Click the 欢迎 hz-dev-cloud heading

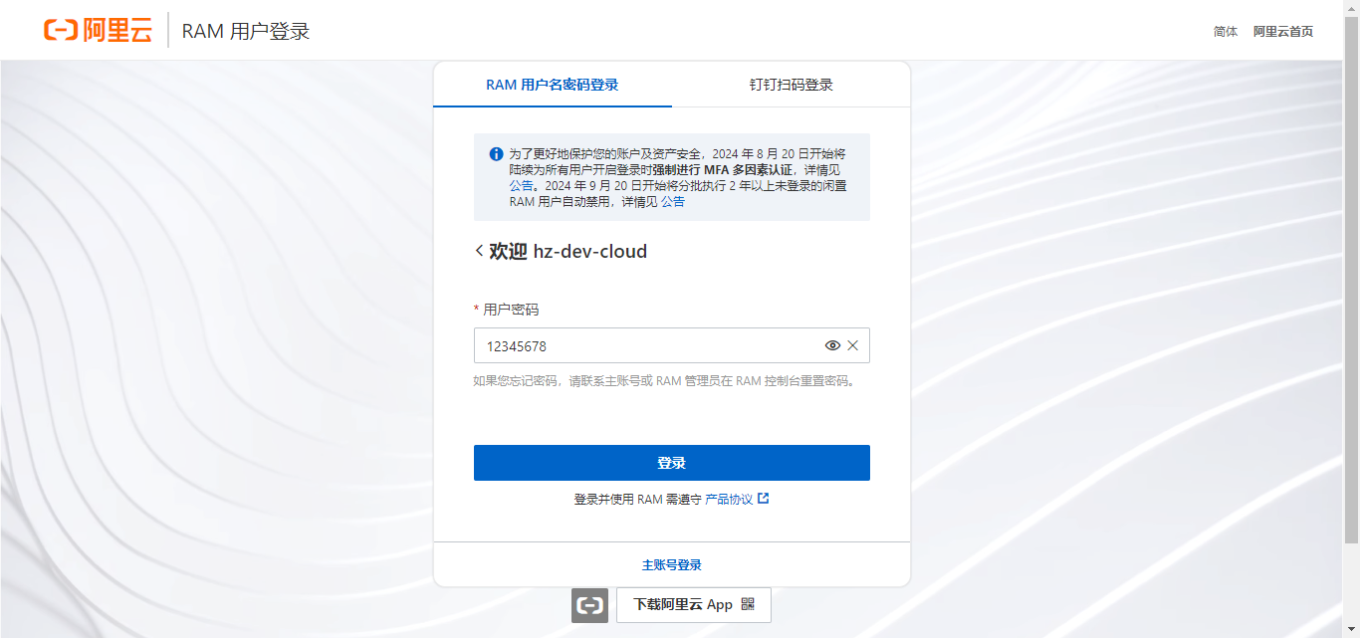click(568, 252)
